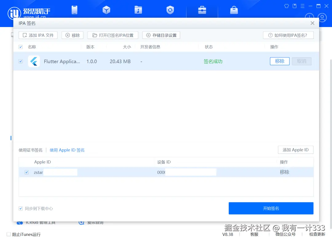
Task: Click the download icon behind the dialog
Action: (309, 16)
